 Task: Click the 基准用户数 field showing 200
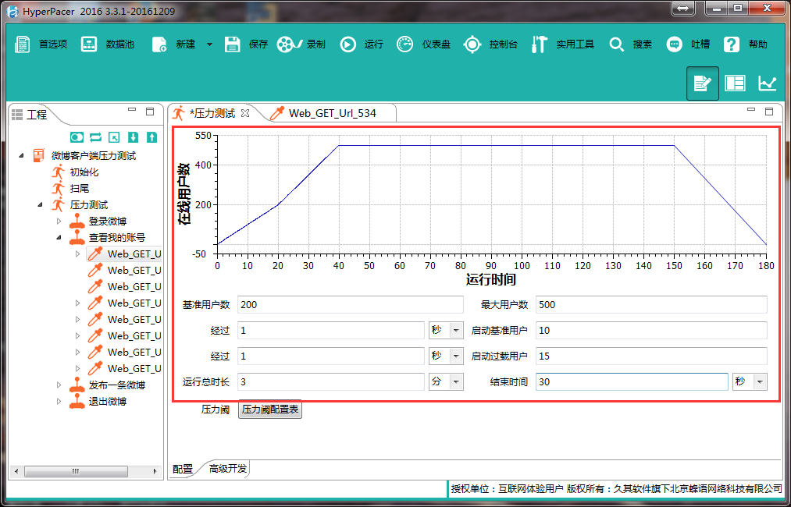click(350, 304)
